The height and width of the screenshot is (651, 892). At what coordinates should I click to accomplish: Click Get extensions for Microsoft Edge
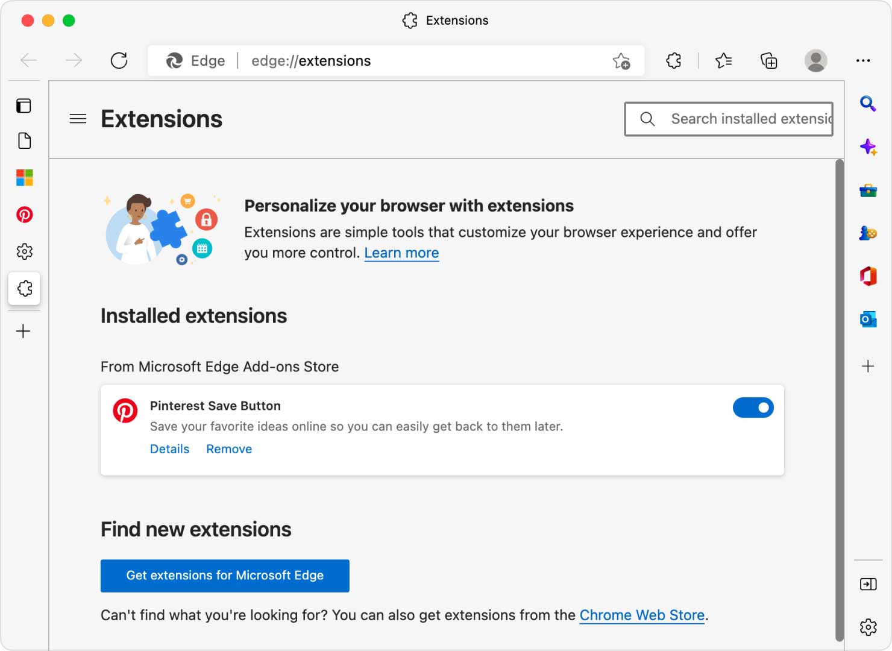click(x=225, y=576)
